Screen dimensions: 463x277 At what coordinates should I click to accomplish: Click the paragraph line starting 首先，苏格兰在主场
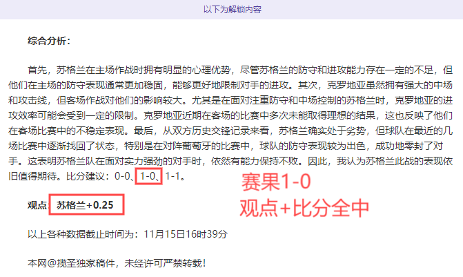(240, 70)
